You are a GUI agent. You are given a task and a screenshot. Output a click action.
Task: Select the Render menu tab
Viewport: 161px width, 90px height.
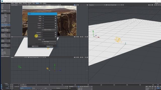(30, 3)
